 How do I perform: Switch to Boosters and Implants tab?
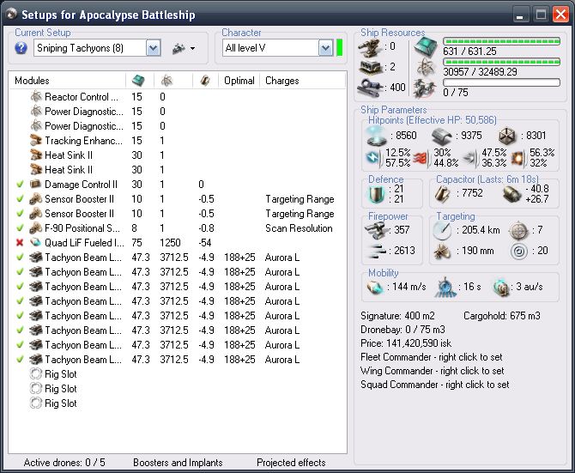[x=178, y=463]
